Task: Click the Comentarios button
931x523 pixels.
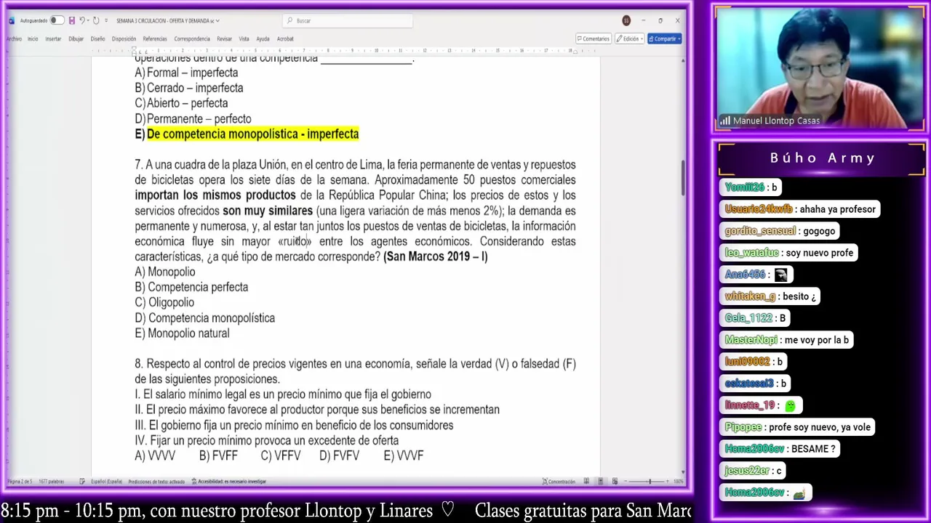Action: pyautogui.click(x=593, y=38)
